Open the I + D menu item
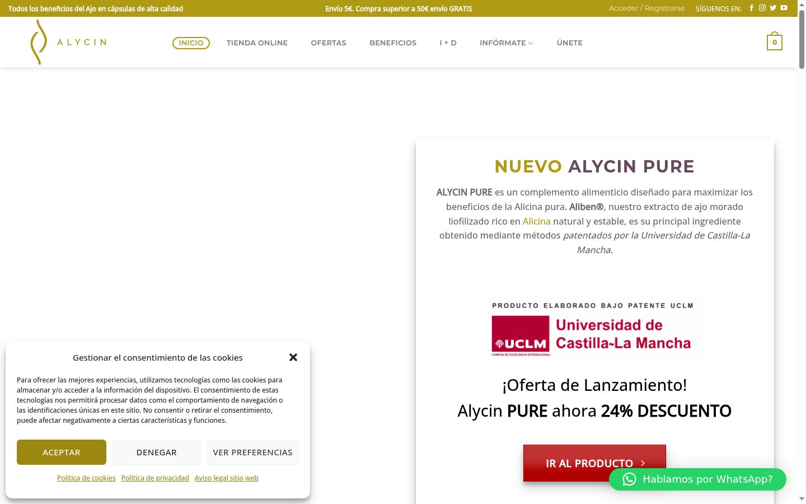 point(448,43)
